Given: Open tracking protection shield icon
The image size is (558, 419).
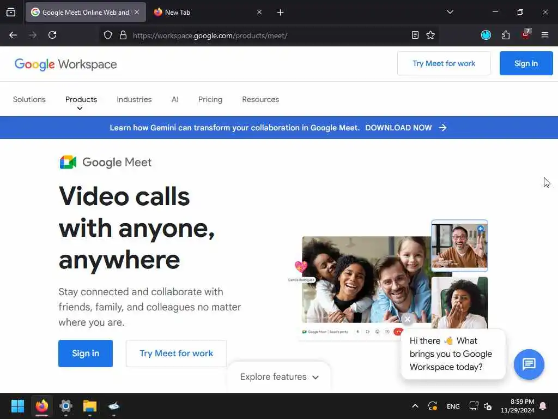Looking at the screenshot, I should pos(108,35).
